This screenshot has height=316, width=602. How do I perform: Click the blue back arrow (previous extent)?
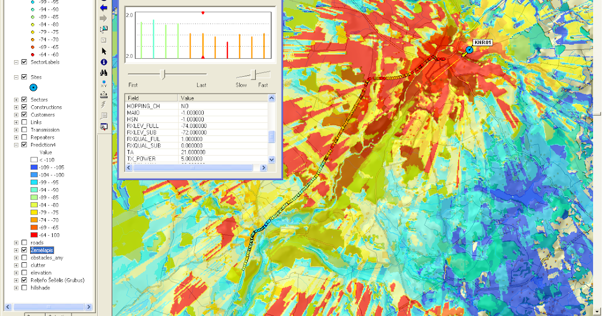point(104,8)
